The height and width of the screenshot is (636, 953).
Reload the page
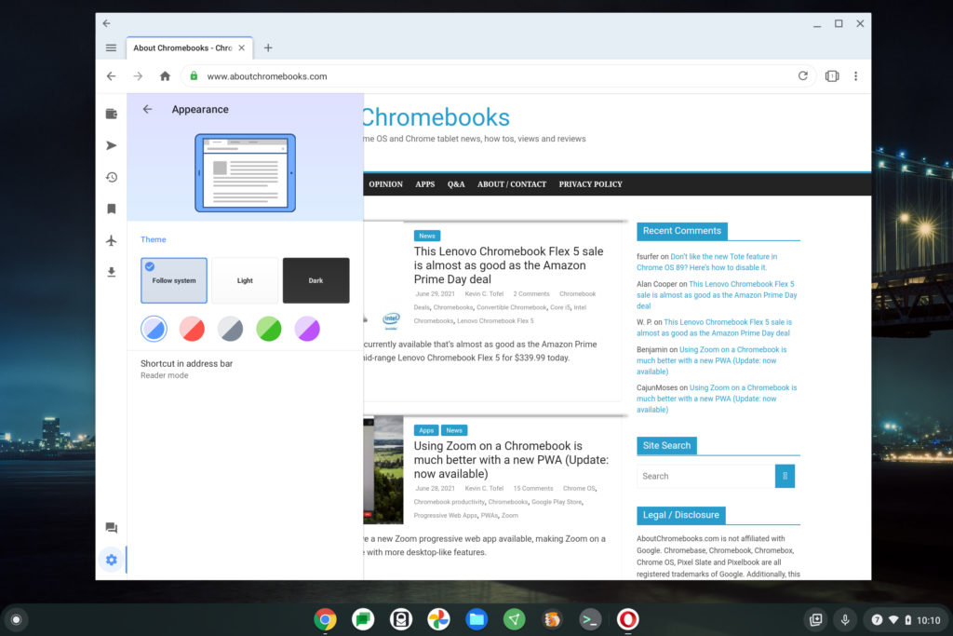click(x=803, y=76)
